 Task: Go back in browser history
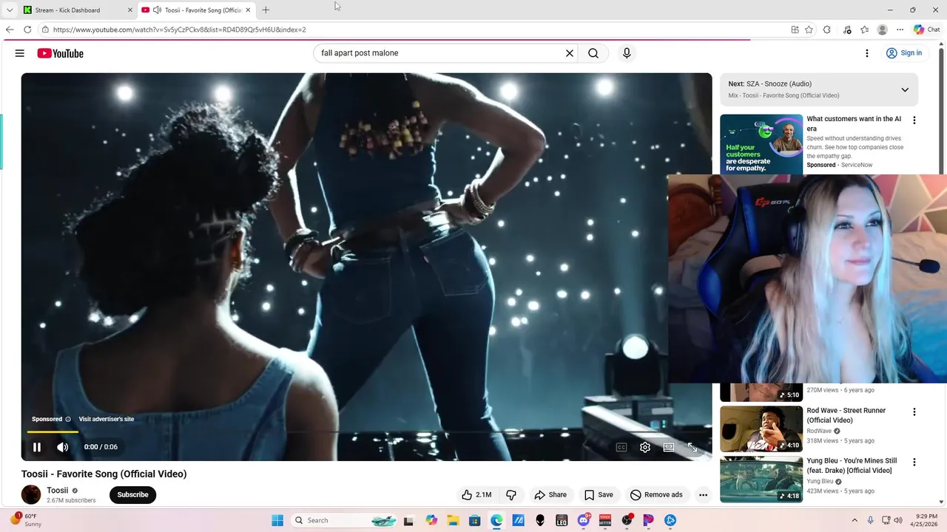tap(10, 30)
